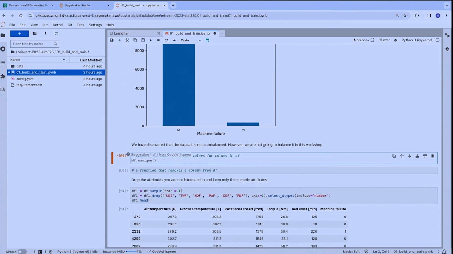Screen dimensions: 453x254
Task: Click the Filter files by name field
Action: [34, 44]
